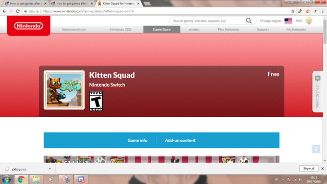Open the Chrome menu (three dots)
327x184 pixels.
(322, 11)
